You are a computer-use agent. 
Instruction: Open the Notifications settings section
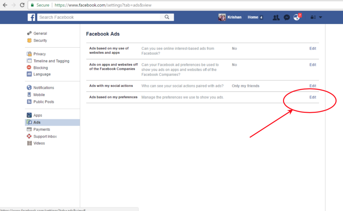pyautogui.click(x=43, y=87)
